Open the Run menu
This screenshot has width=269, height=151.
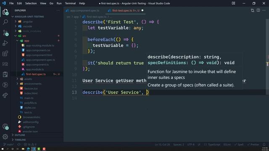59,3
